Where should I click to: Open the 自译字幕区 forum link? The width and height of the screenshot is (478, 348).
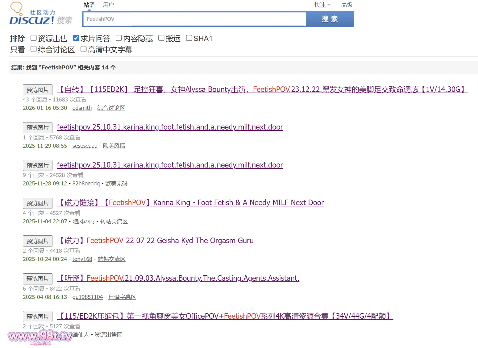point(122,297)
